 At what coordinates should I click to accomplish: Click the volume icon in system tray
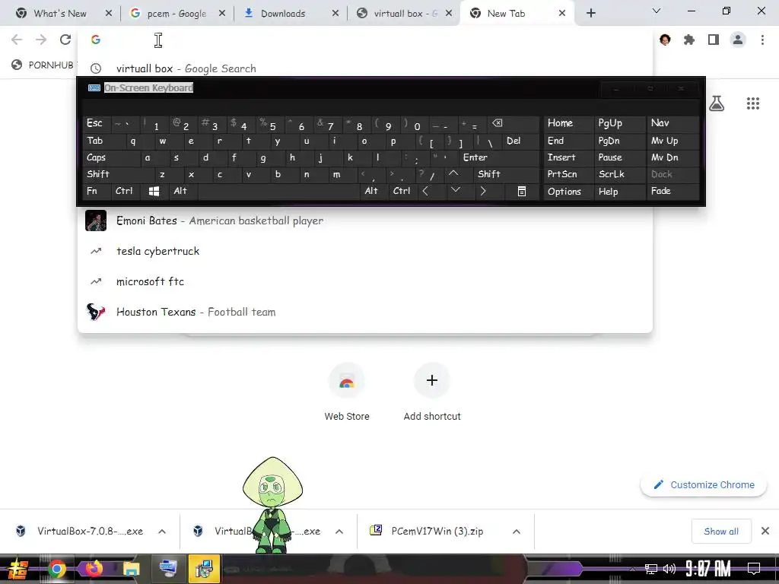669,569
